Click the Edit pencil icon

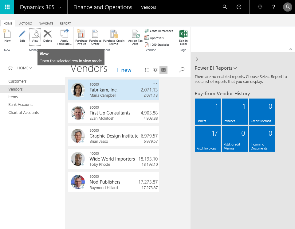click(x=22, y=36)
